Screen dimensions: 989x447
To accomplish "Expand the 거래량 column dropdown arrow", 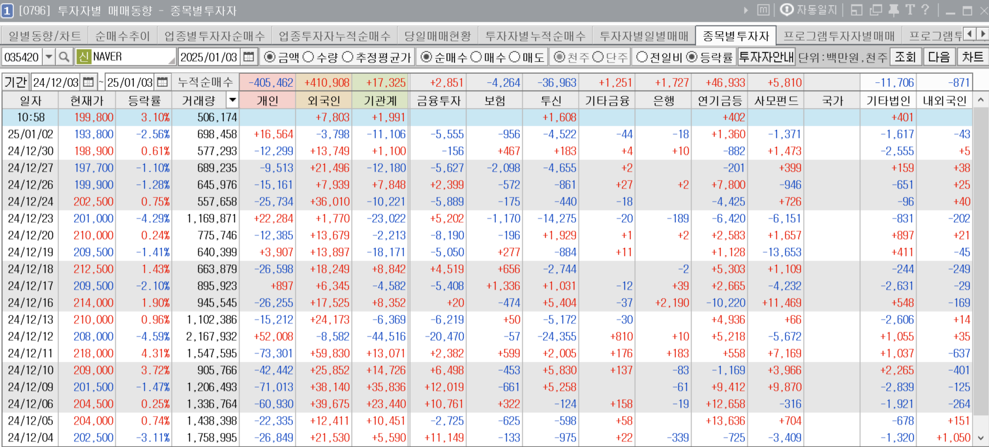I will (233, 101).
